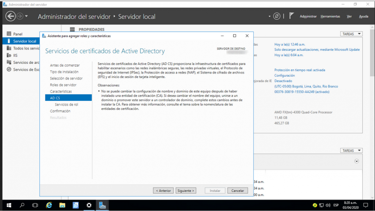Open Hoy a la(s) 6:04 a.m. link
This screenshot has width=375, height=211.
(x=289, y=55)
